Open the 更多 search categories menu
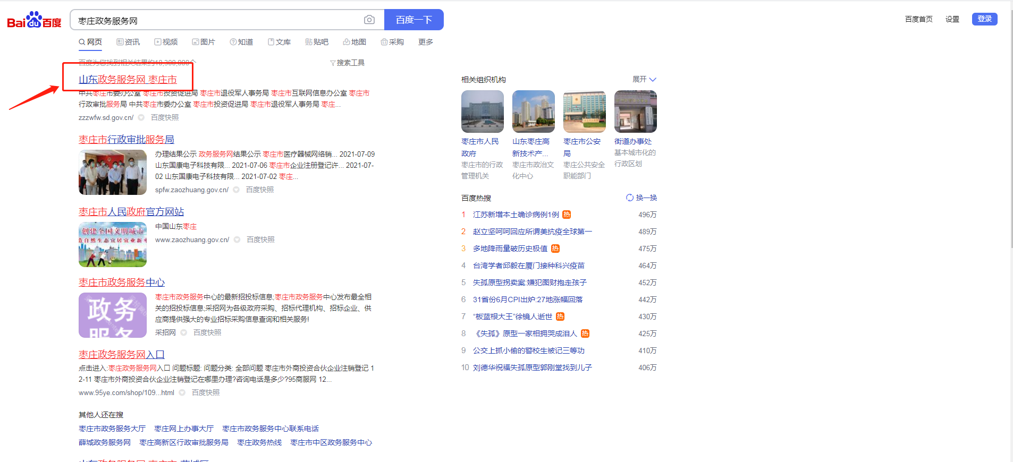The height and width of the screenshot is (462, 1013). (425, 42)
